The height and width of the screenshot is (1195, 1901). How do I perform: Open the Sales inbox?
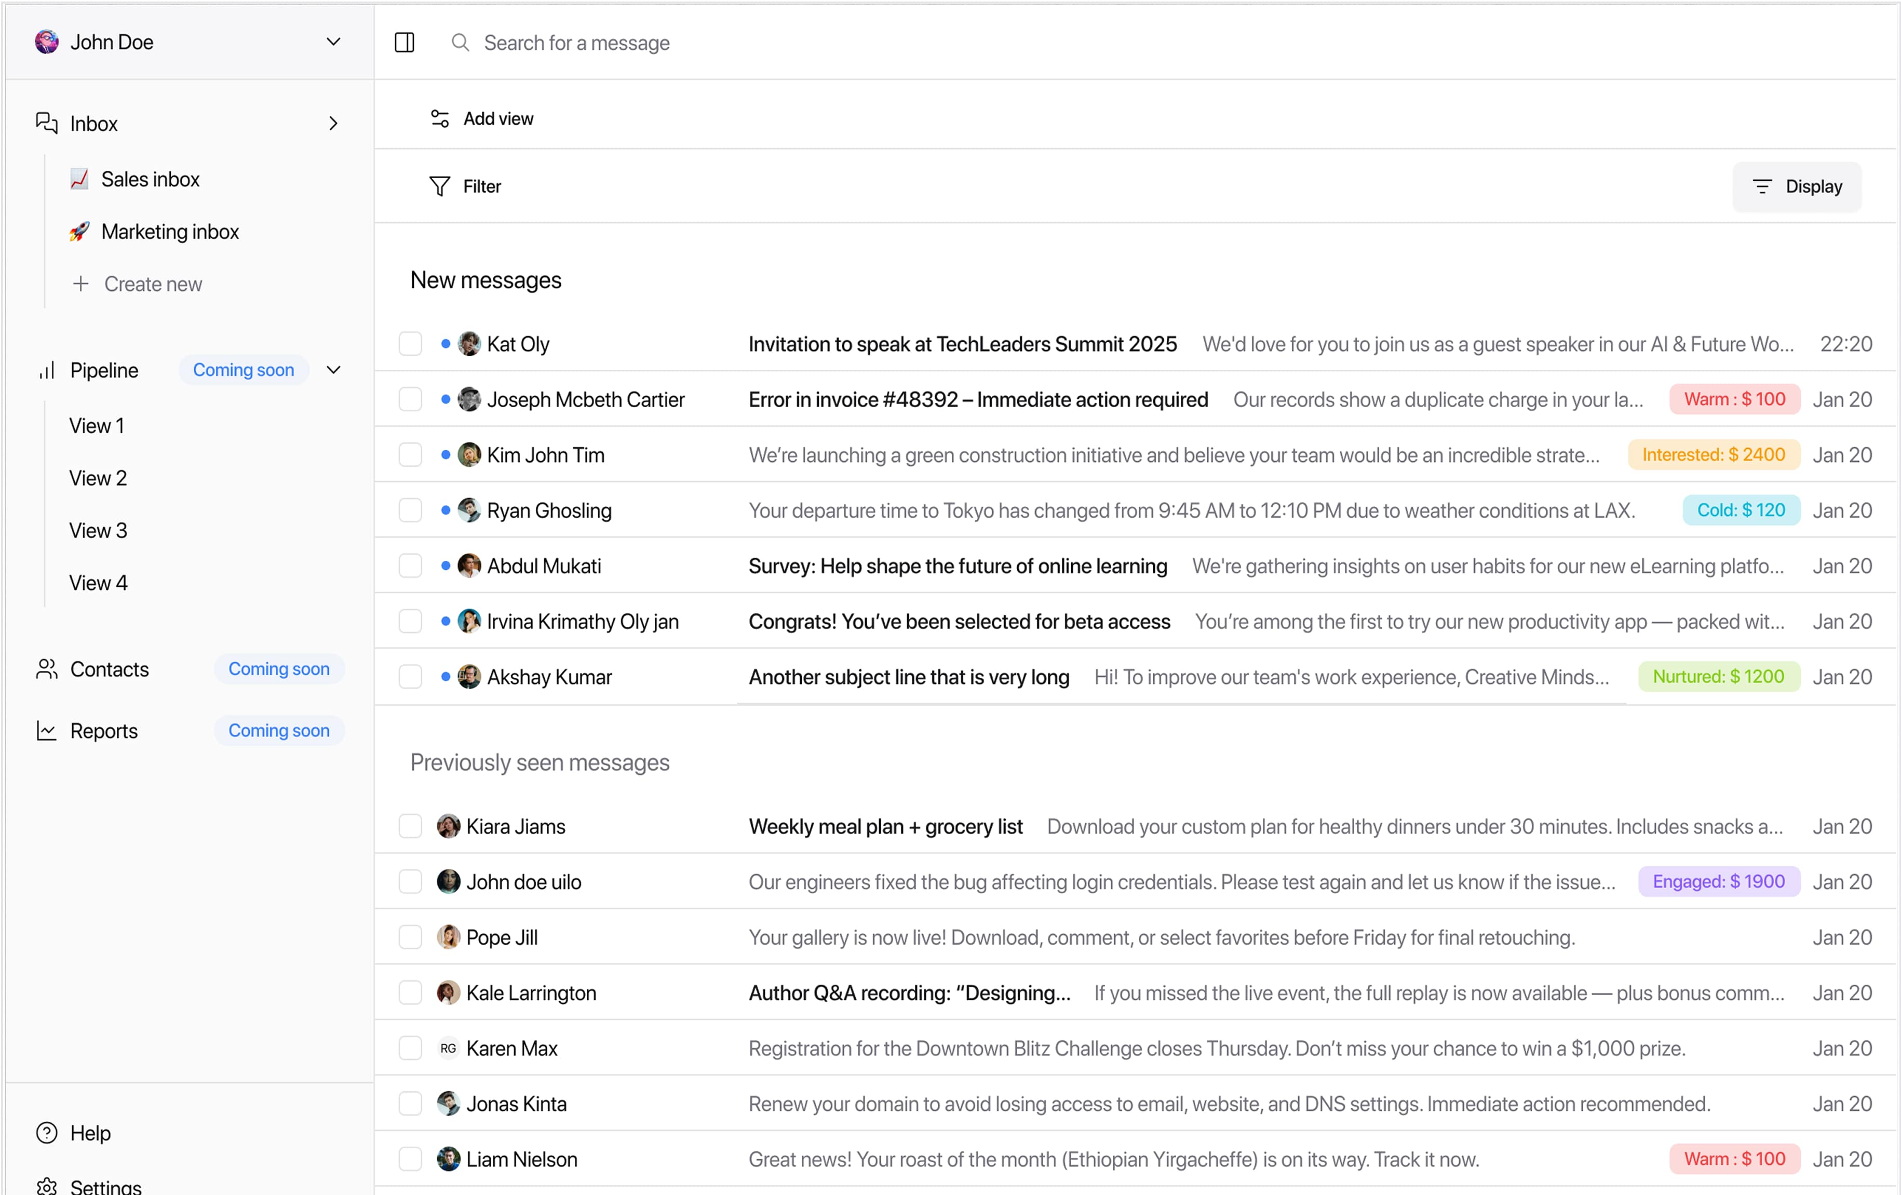[x=150, y=179]
